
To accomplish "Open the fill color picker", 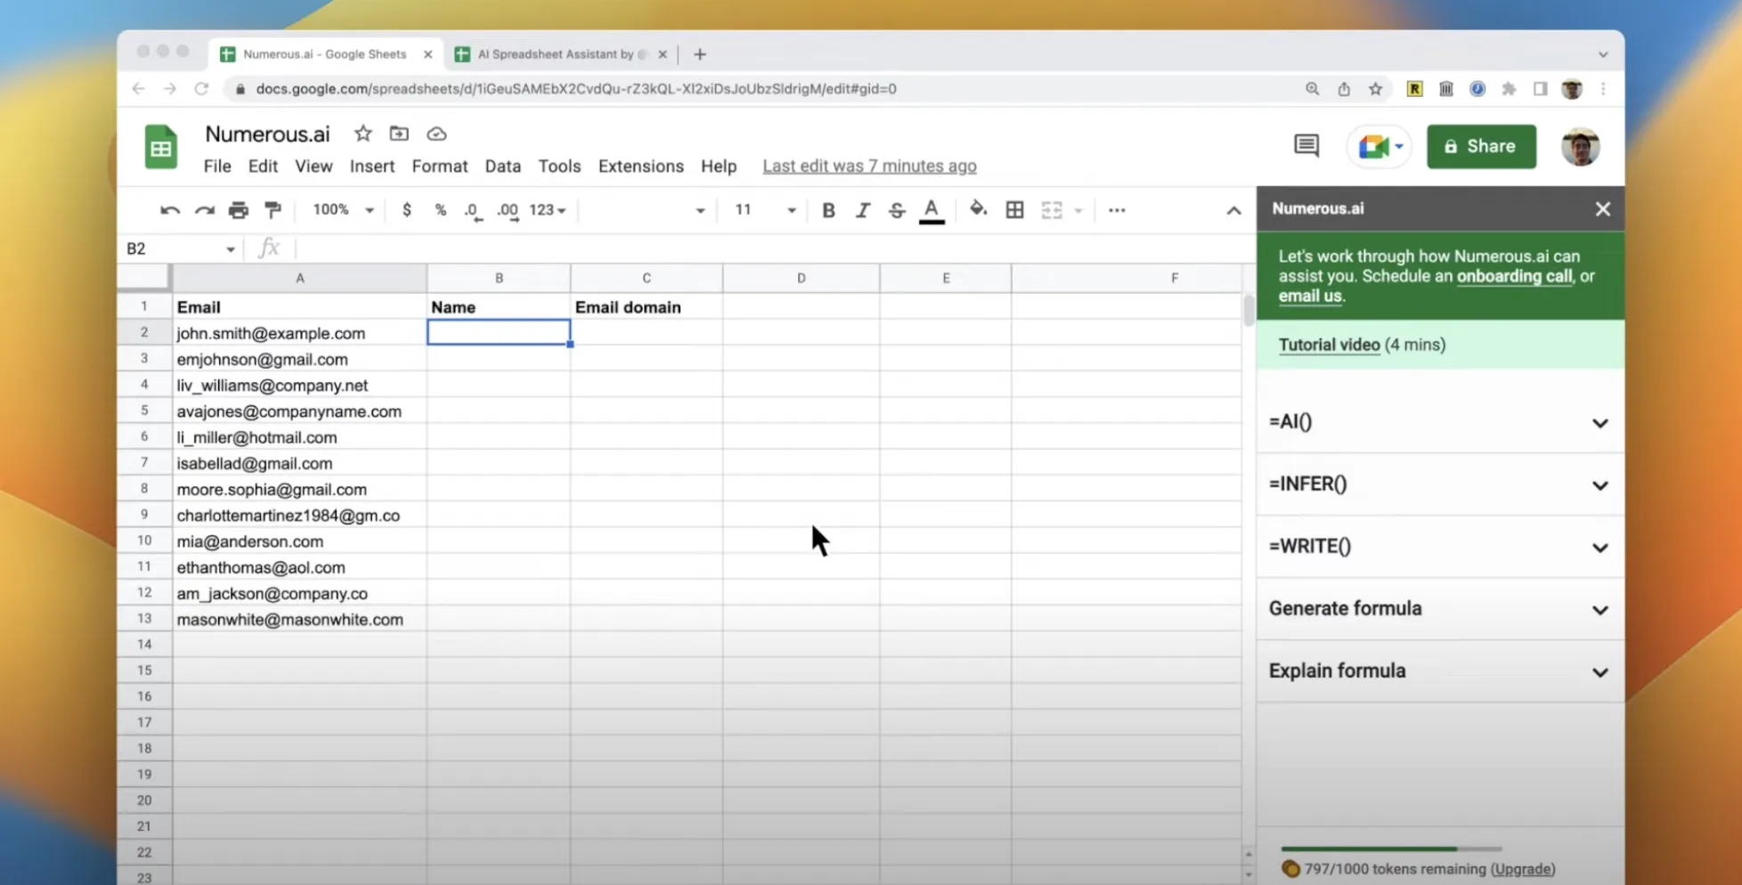I will click(x=978, y=209).
